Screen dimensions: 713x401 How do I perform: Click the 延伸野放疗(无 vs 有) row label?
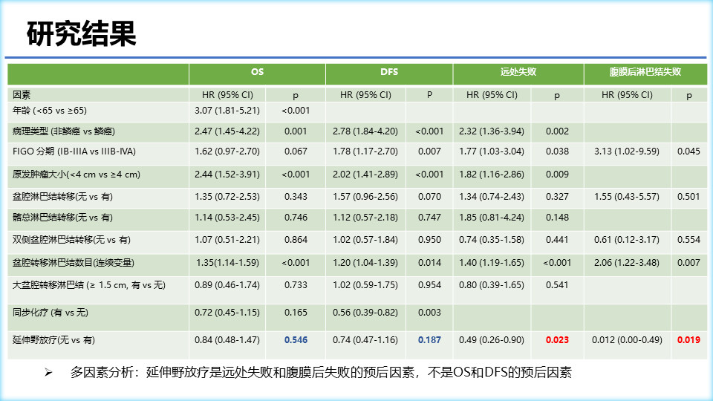click(53, 339)
